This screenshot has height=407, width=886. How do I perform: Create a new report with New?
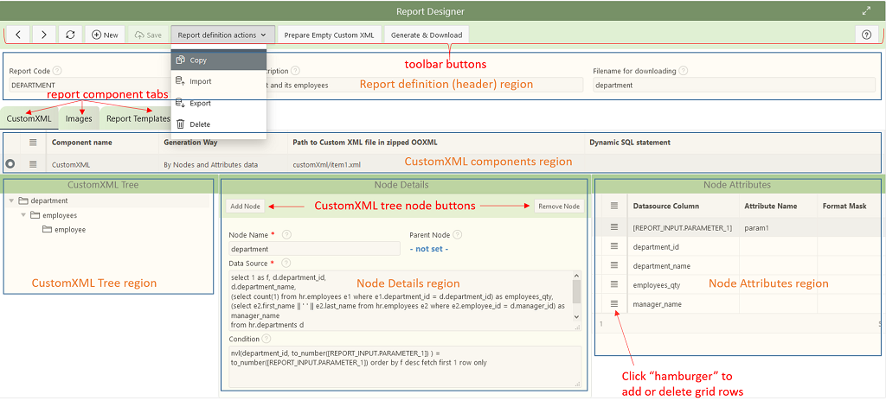[x=105, y=35]
